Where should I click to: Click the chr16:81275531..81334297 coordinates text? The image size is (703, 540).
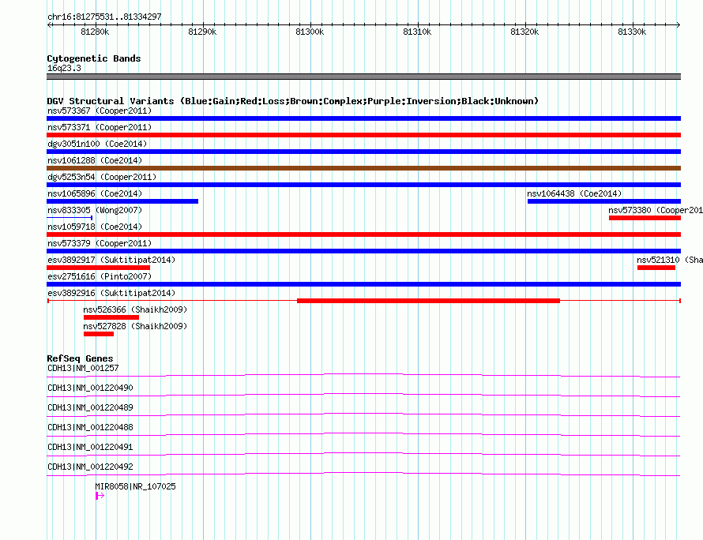104,17
